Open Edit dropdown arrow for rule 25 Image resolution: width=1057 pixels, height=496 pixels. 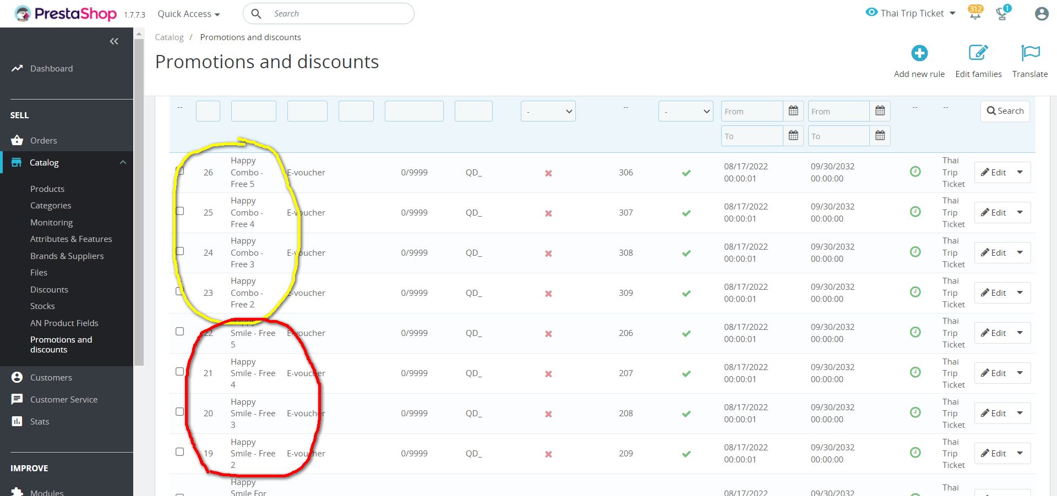click(1020, 213)
